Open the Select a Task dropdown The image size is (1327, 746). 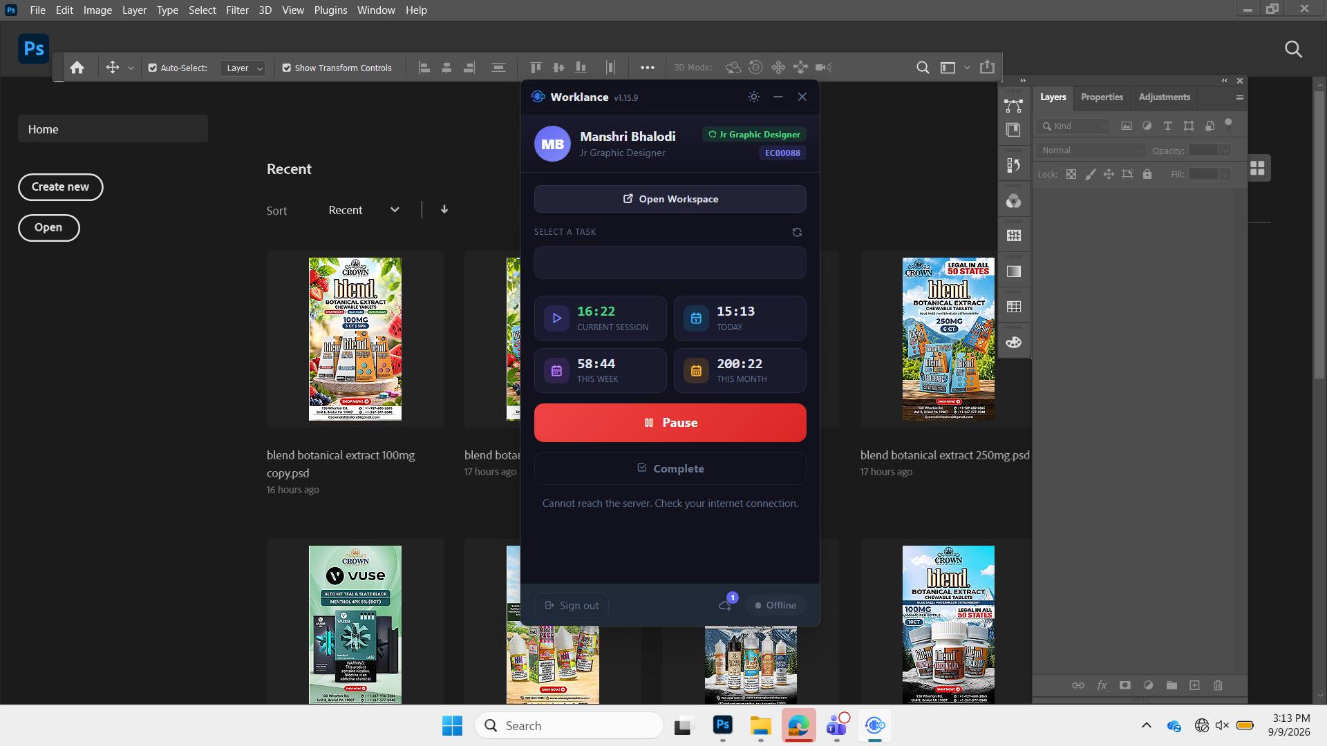(x=670, y=262)
